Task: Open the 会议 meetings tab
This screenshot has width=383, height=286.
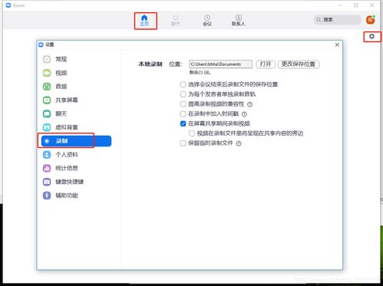Action: click(207, 21)
